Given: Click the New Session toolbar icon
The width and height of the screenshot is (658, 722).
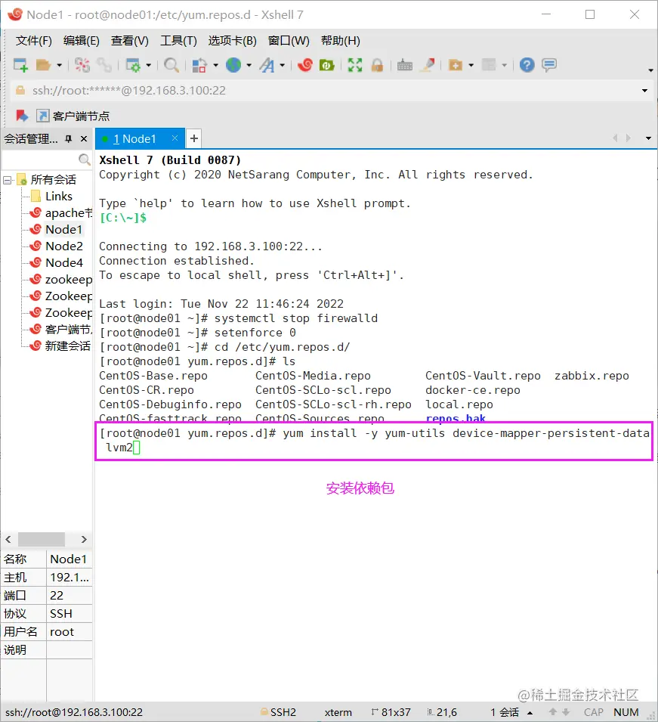Looking at the screenshot, I should point(20,65).
